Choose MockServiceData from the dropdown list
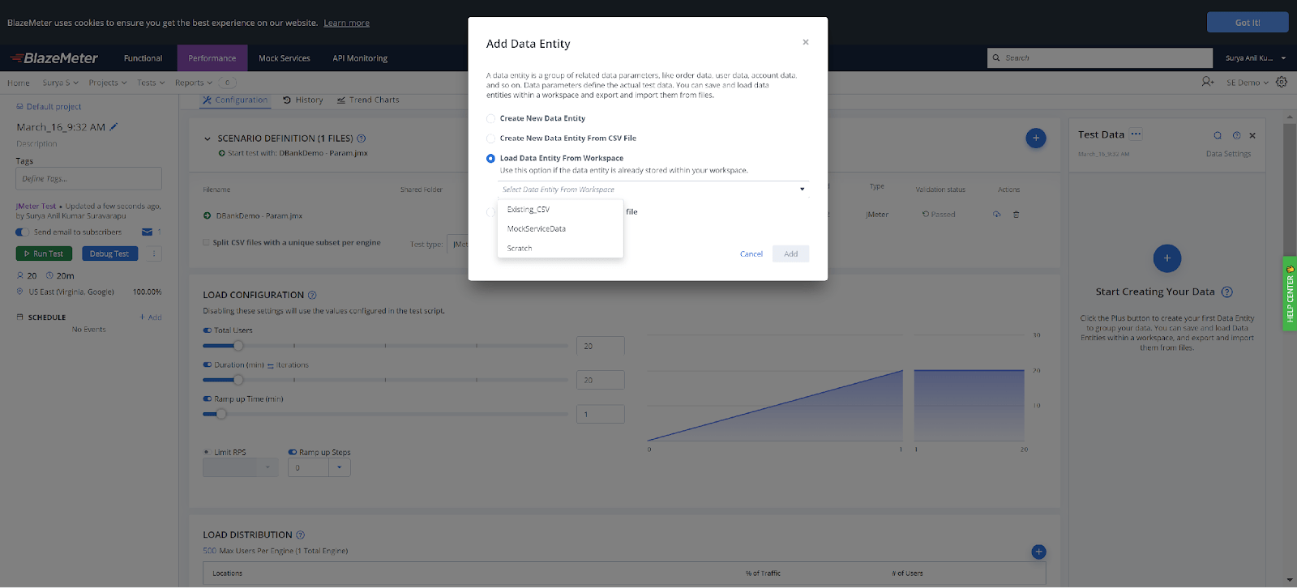1297x588 pixels. (537, 229)
